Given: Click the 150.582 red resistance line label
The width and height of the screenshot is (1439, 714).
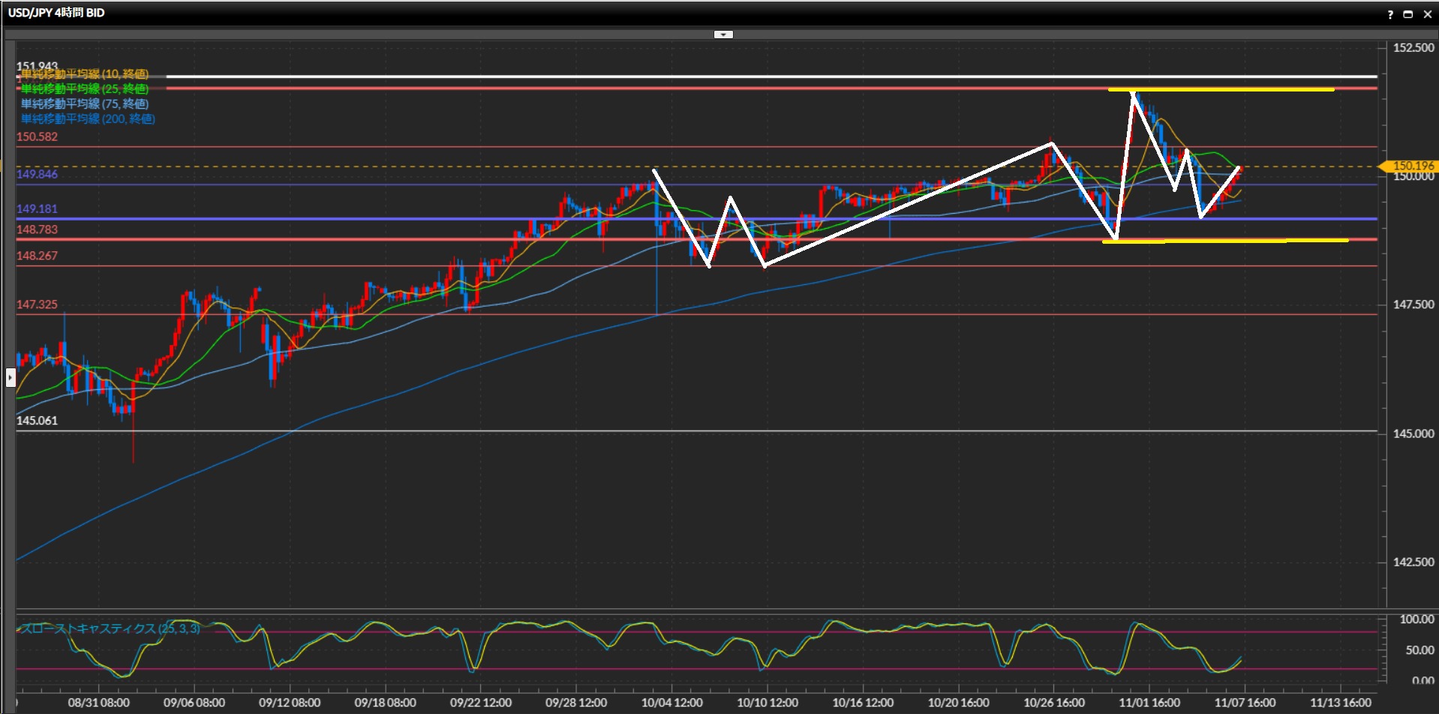Looking at the screenshot, I should [x=37, y=137].
